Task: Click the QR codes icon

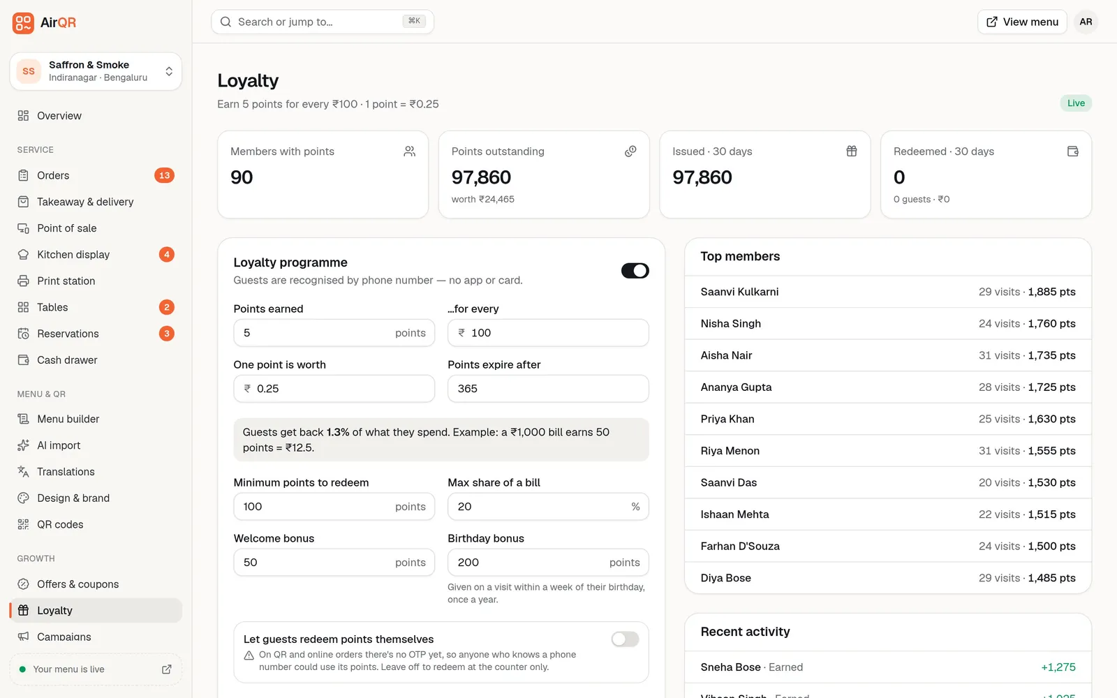Action: (x=23, y=524)
